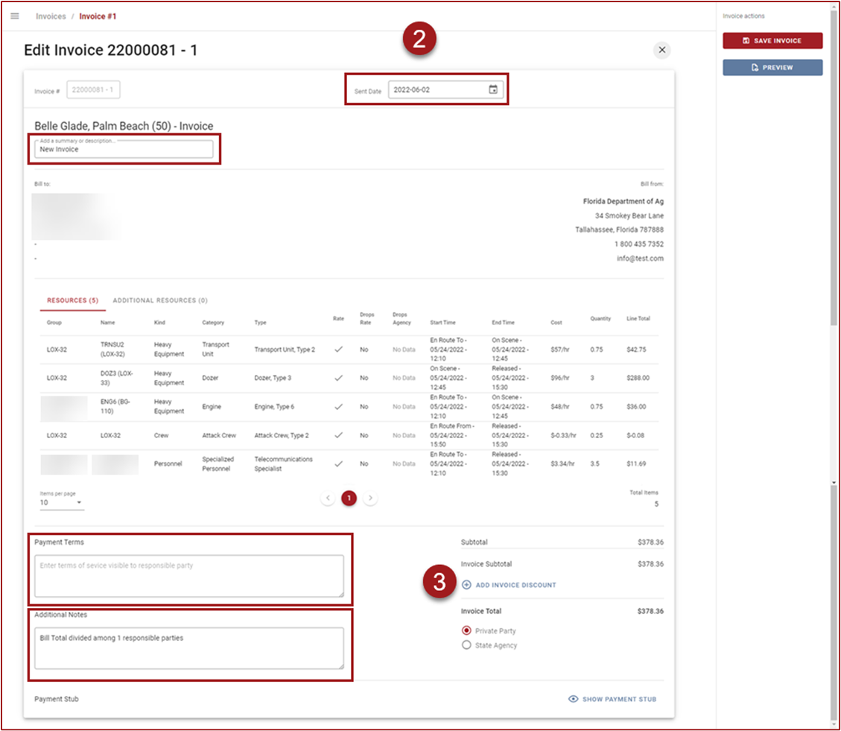The image size is (841, 731).
Task: Click the eye icon for payment stub
Action: pyautogui.click(x=573, y=699)
